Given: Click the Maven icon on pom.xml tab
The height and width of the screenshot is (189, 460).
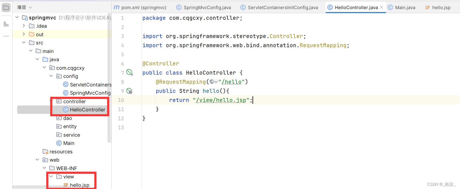Looking at the screenshot, I should [x=117, y=7].
